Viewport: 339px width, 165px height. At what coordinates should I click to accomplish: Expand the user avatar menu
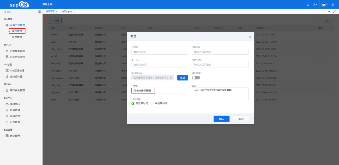[x=324, y=5]
